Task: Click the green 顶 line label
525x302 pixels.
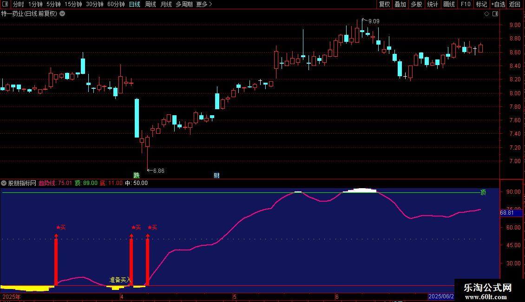Action: (483, 192)
